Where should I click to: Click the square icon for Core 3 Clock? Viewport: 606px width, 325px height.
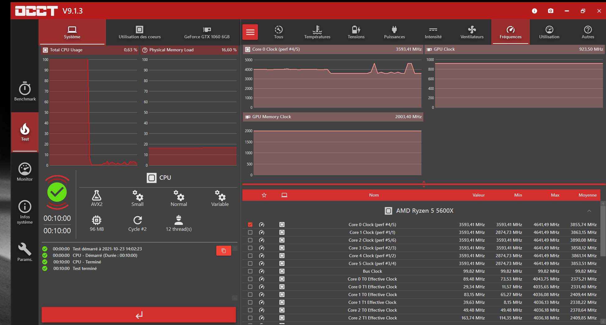coord(282,248)
